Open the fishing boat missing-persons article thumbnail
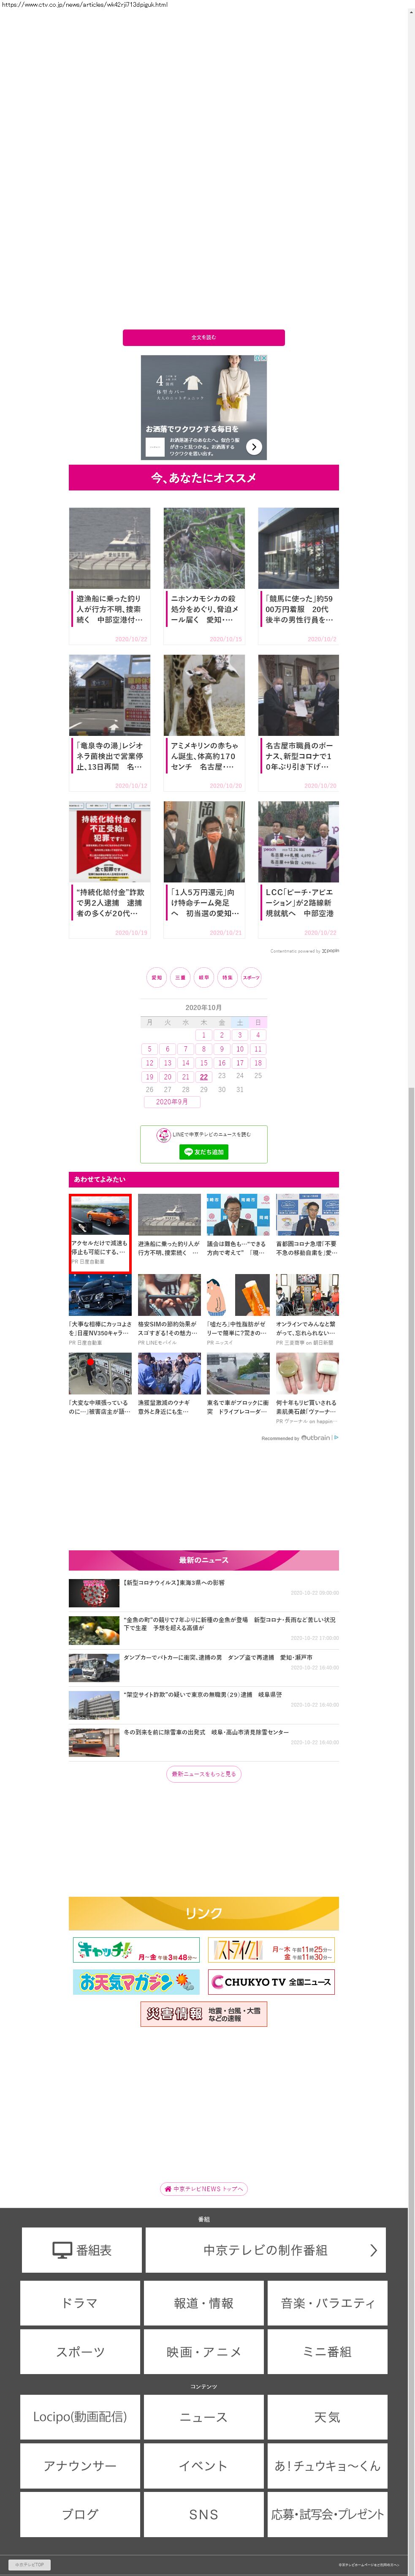 click(110, 548)
